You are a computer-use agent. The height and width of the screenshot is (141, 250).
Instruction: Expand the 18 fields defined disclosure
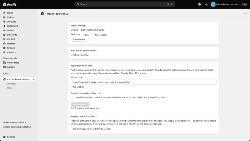pyautogui.click(x=80, y=55)
